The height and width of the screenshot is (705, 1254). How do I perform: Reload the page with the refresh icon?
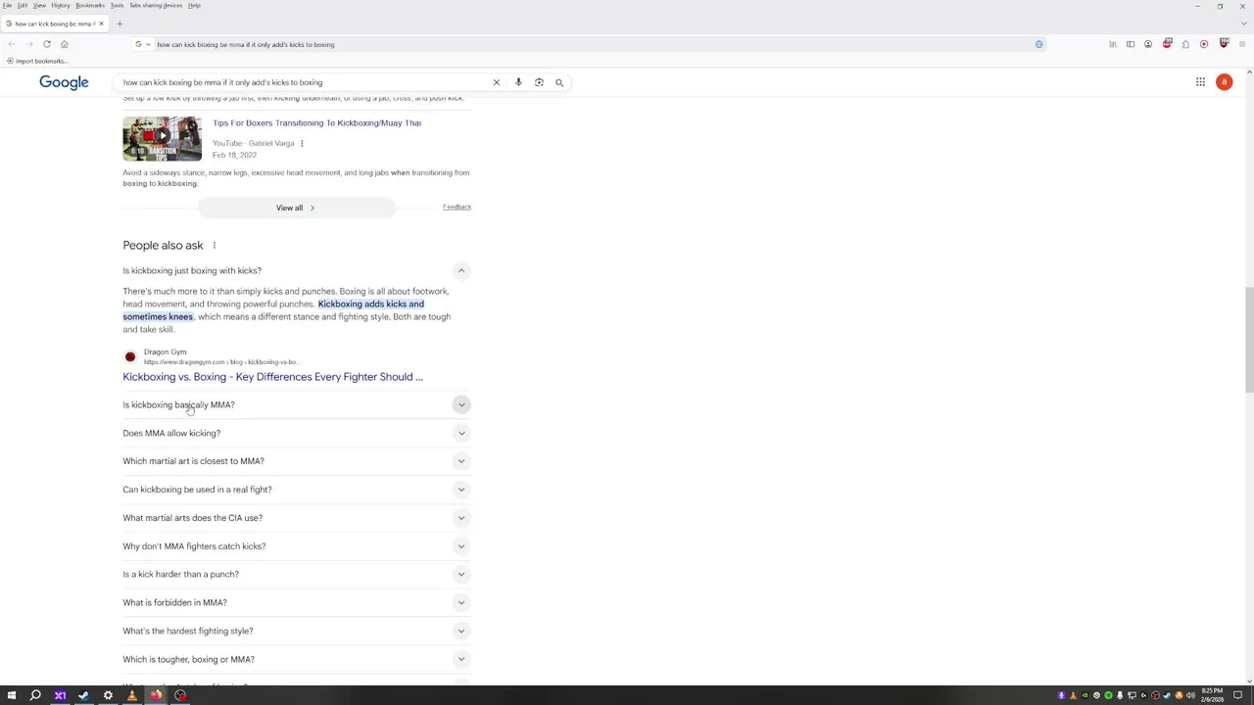46,44
